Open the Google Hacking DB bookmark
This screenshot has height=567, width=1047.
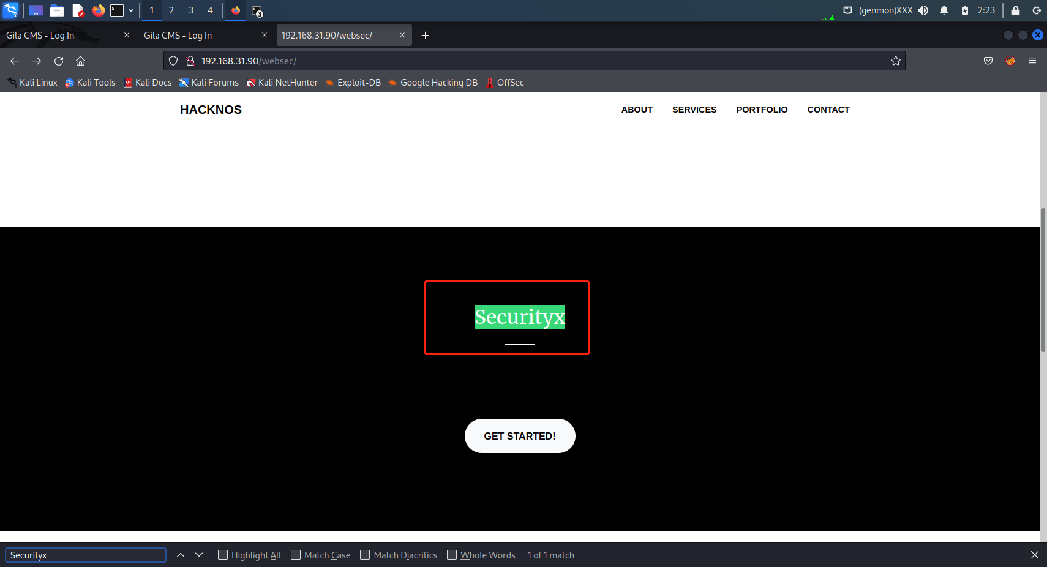point(433,83)
